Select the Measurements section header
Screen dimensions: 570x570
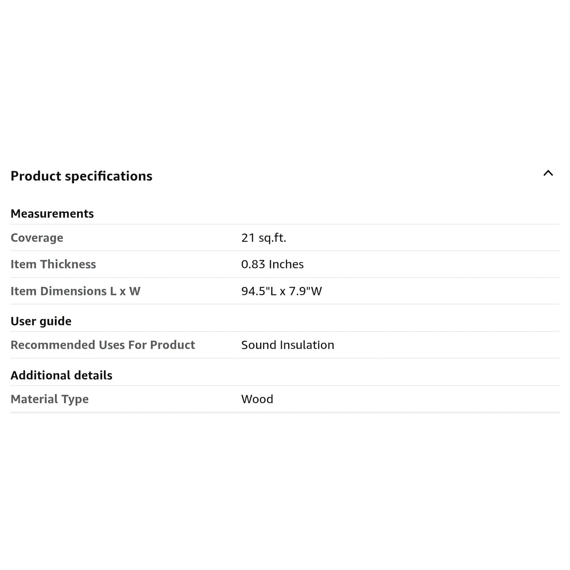tap(52, 213)
